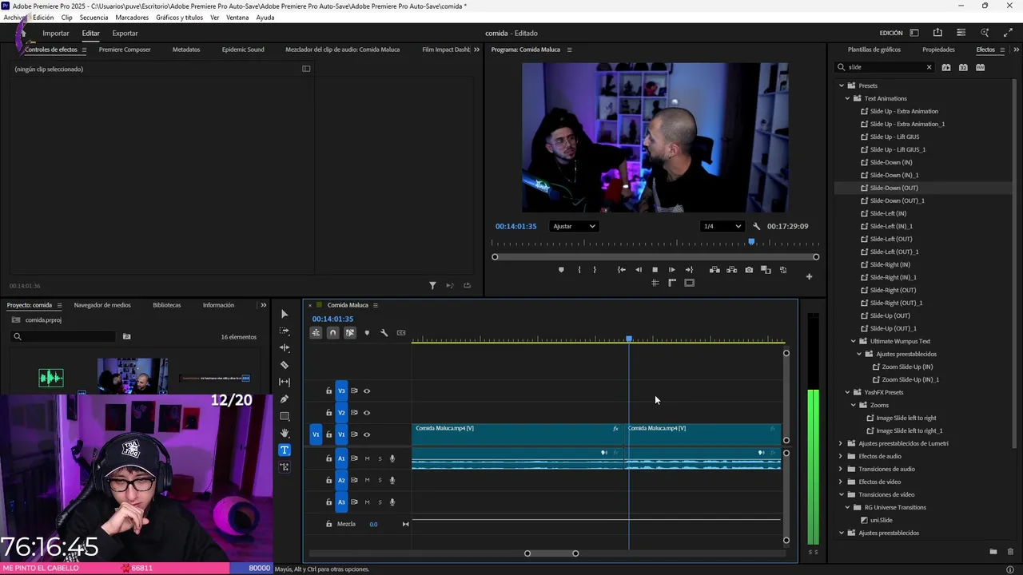This screenshot has height=575, width=1023.
Task: Open the Secuencia menu
Action: [94, 18]
